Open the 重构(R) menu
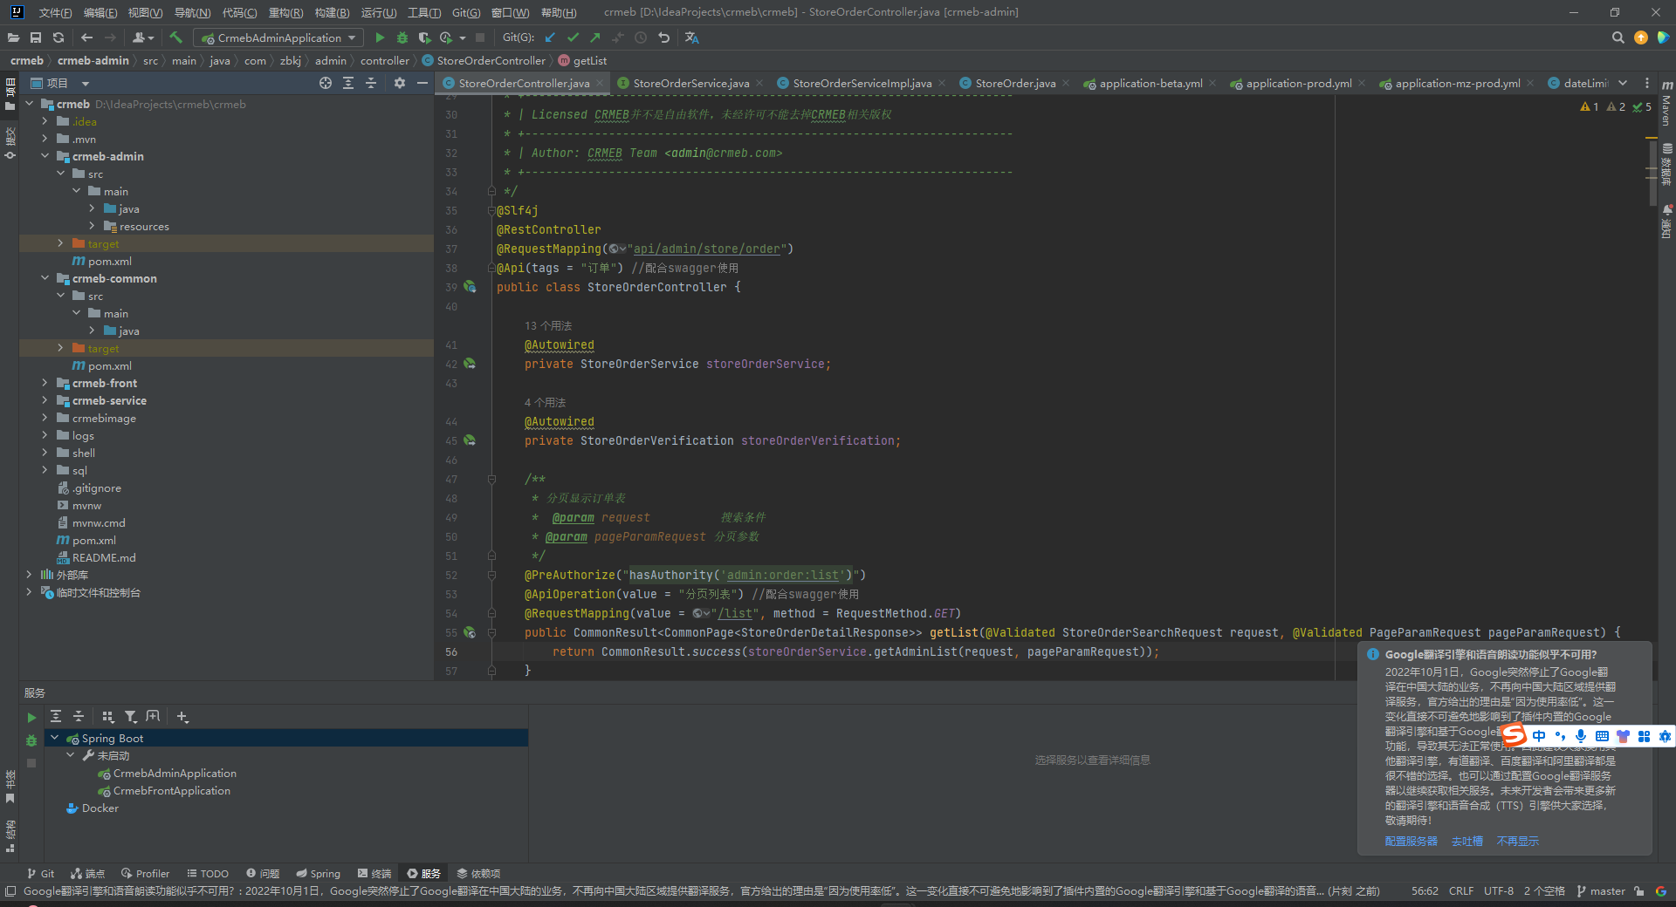The image size is (1676, 907). point(285,12)
